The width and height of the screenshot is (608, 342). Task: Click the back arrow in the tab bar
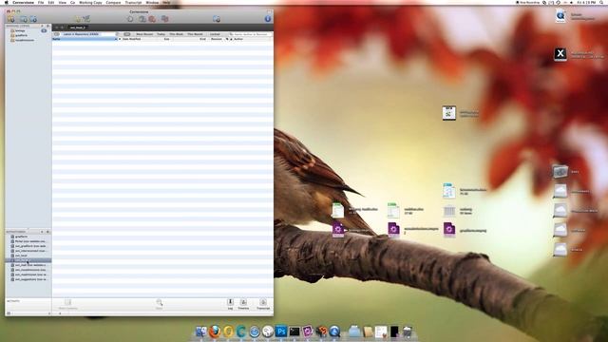[57, 28]
